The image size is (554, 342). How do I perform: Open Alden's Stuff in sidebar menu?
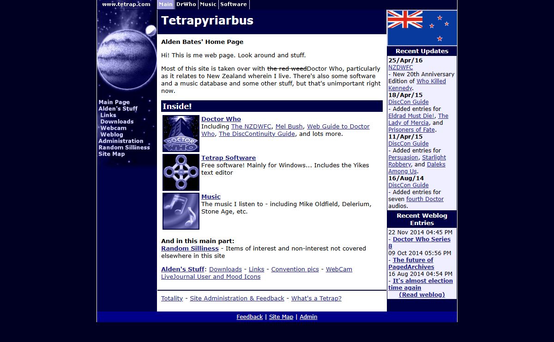pyautogui.click(x=118, y=109)
